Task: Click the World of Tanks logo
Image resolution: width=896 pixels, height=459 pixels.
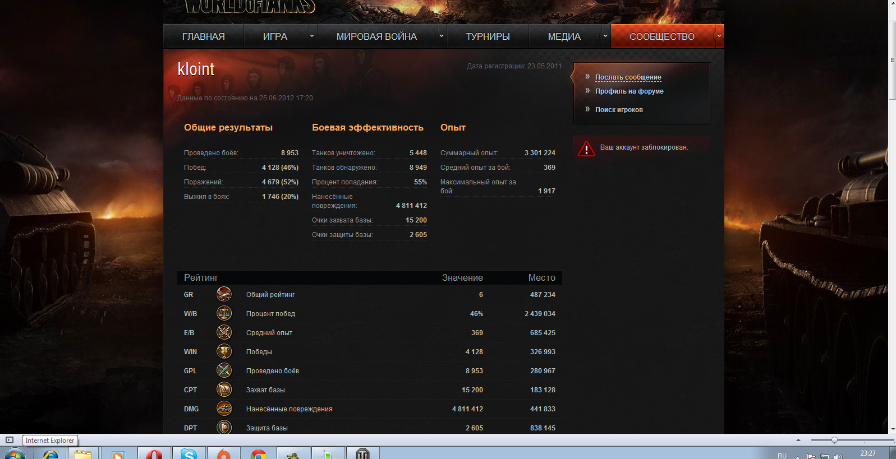Action: point(250,6)
